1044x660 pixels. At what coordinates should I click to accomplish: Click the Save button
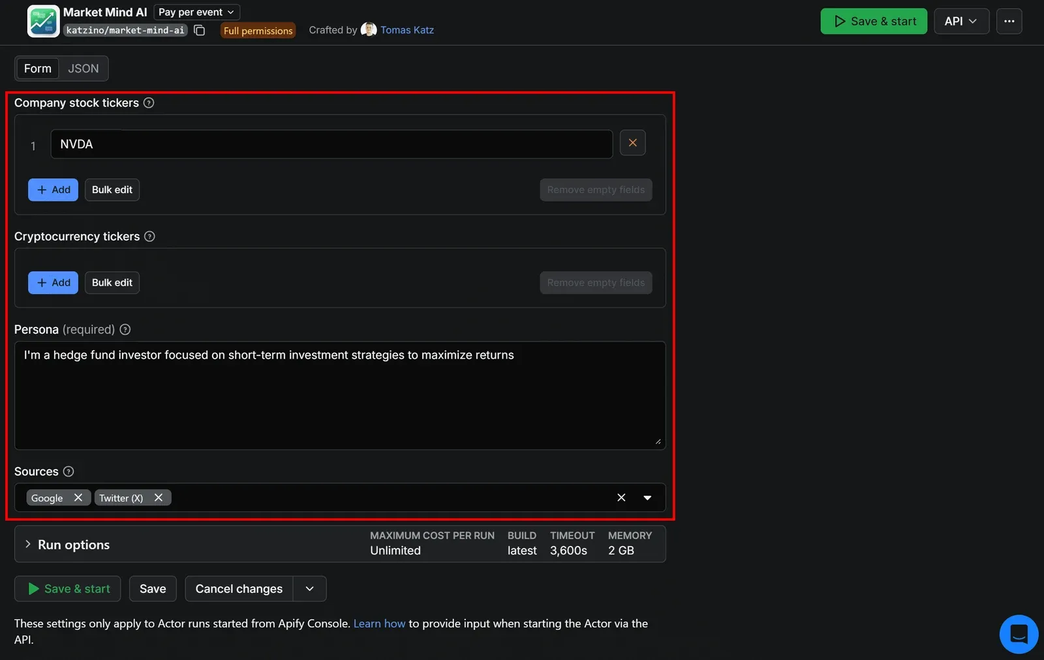(x=153, y=589)
